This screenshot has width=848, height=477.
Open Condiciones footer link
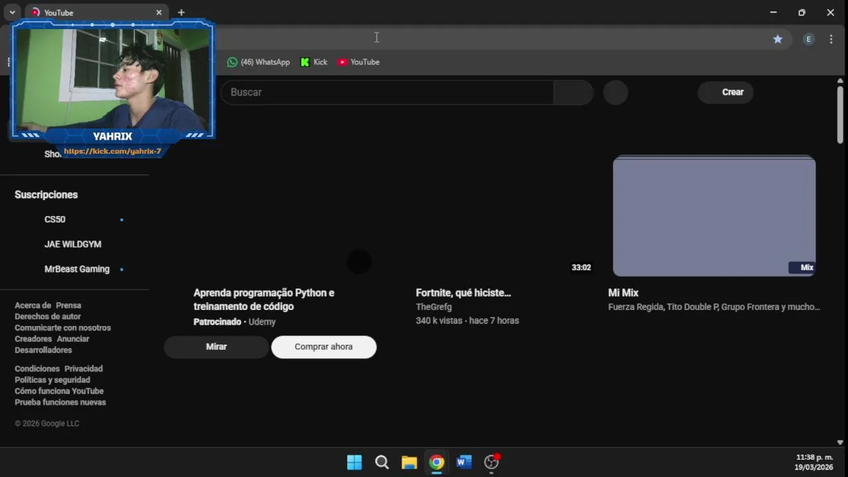(x=37, y=369)
